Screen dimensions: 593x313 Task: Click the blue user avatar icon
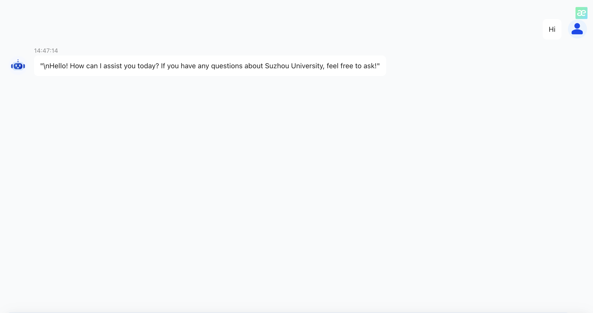point(577,29)
